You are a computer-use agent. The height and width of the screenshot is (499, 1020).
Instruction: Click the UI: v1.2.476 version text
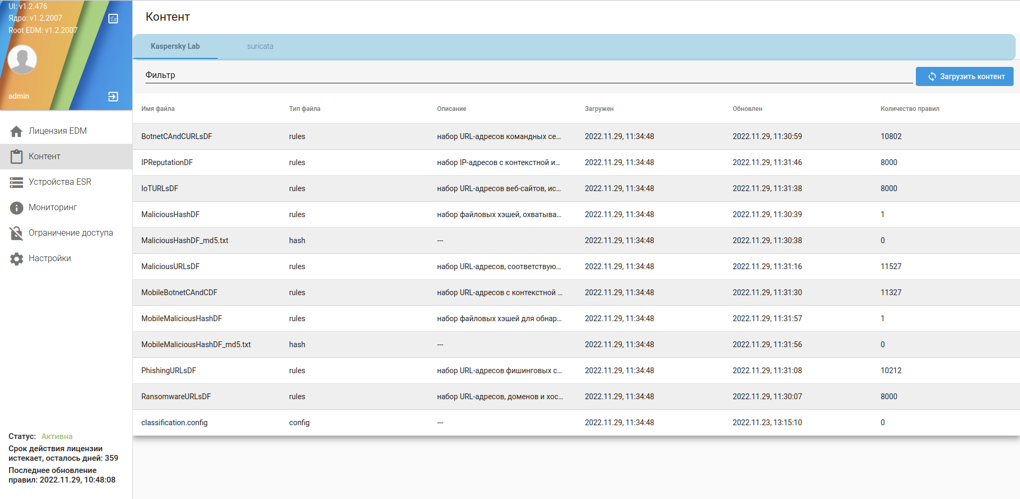click(x=28, y=6)
